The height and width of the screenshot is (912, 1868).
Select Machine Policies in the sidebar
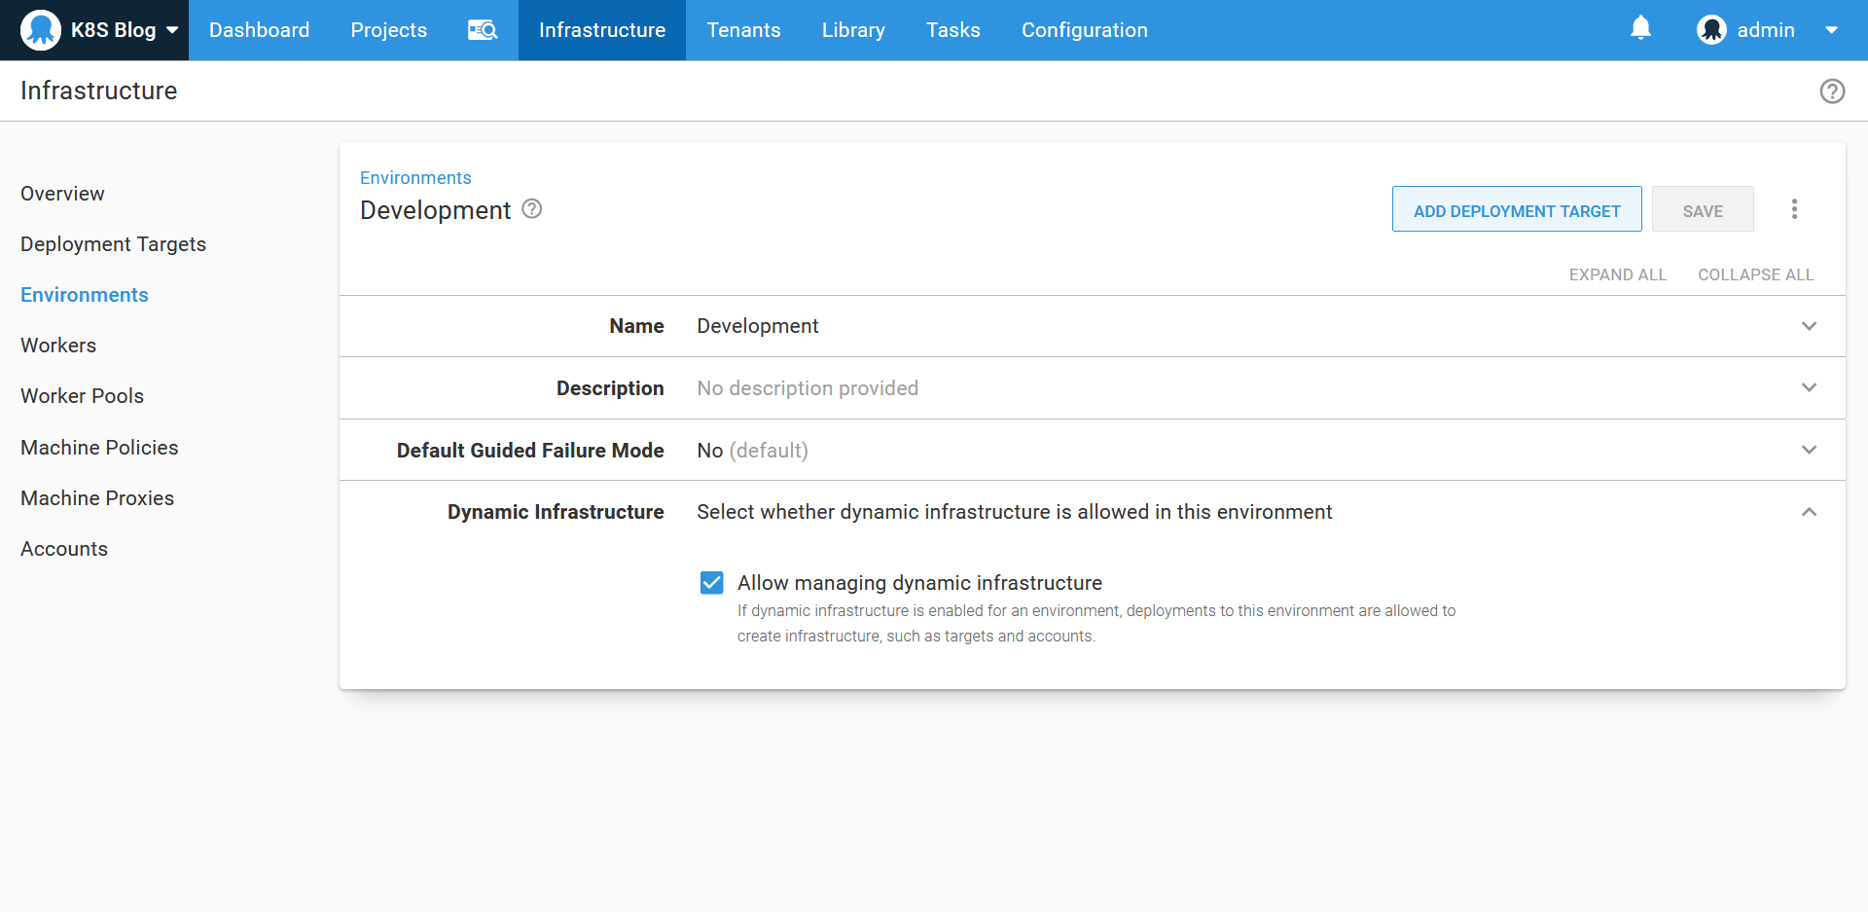(x=99, y=448)
